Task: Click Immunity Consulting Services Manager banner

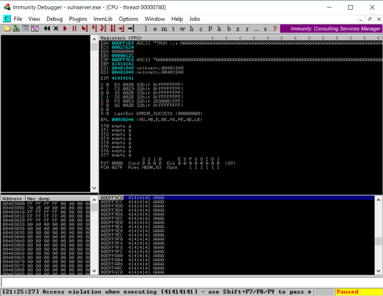Action: 331,29
